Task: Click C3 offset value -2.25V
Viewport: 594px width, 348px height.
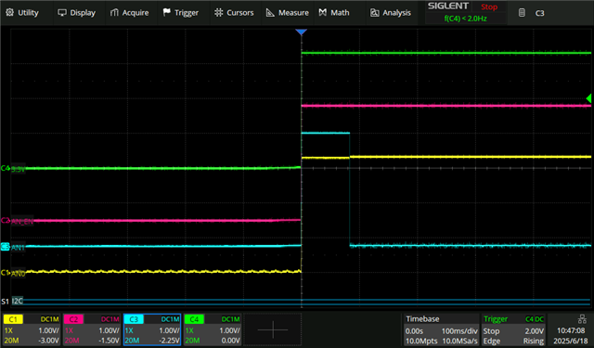Action: pos(169,341)
